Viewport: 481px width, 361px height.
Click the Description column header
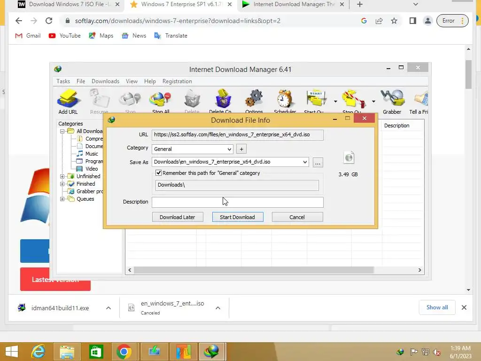point(396,126)
